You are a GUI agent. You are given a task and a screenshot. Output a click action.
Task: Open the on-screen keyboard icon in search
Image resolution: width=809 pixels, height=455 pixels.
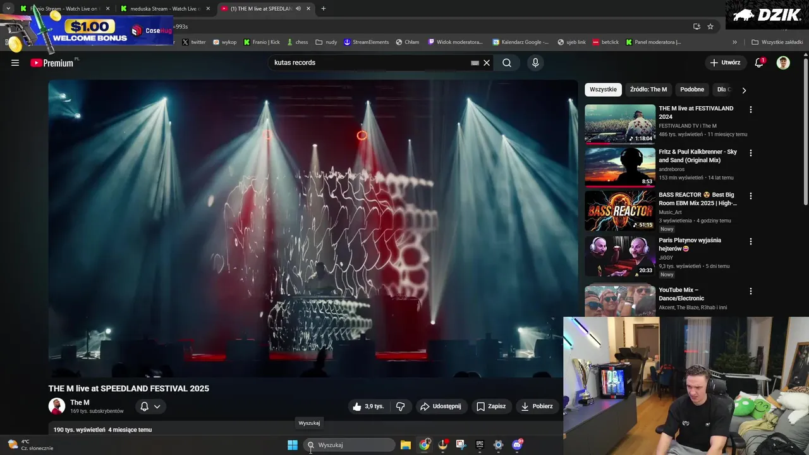(475, 63)
